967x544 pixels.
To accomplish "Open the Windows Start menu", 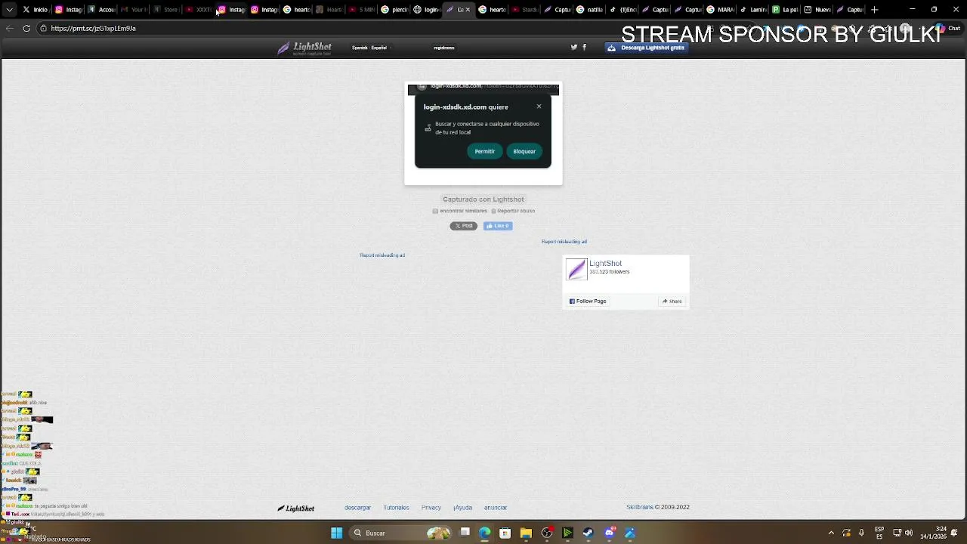I will (336, 533).
